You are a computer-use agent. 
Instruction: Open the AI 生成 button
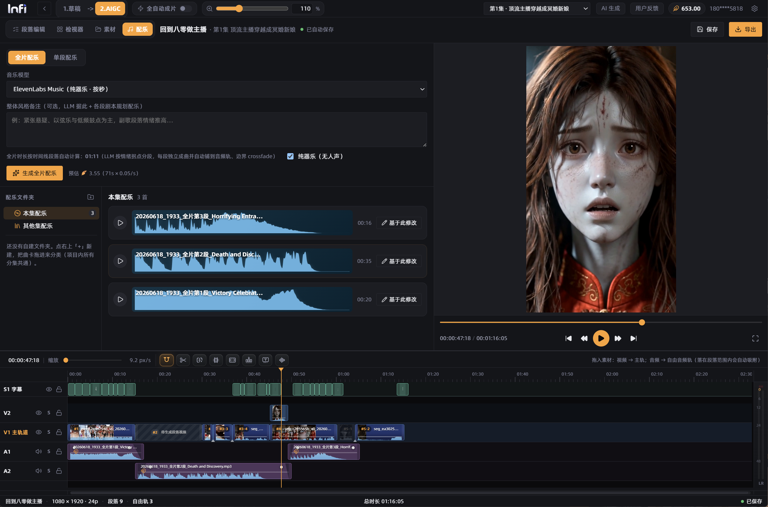coord(610,9)
